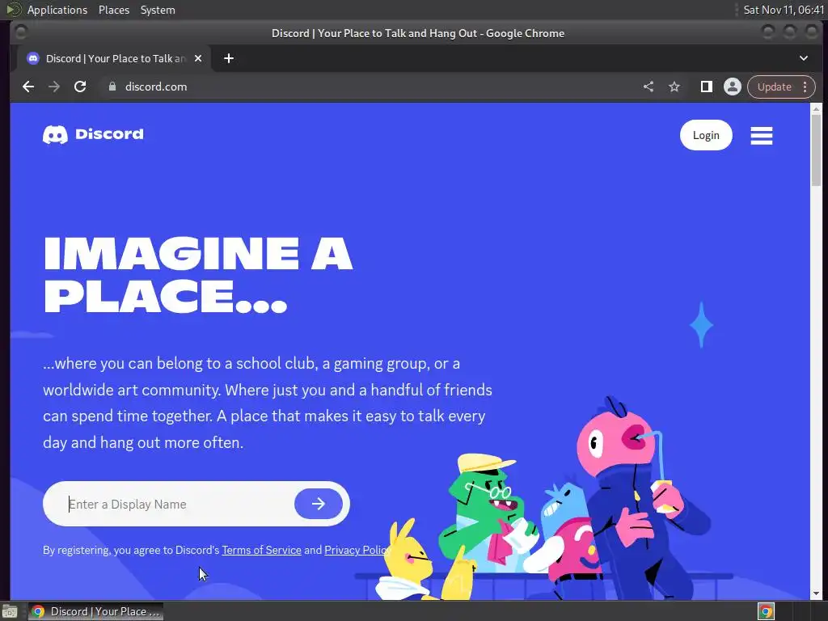Open the side panel icon in Chrome toolbar
This screenshot has width=828, height=621.
(x=707, y=87)
